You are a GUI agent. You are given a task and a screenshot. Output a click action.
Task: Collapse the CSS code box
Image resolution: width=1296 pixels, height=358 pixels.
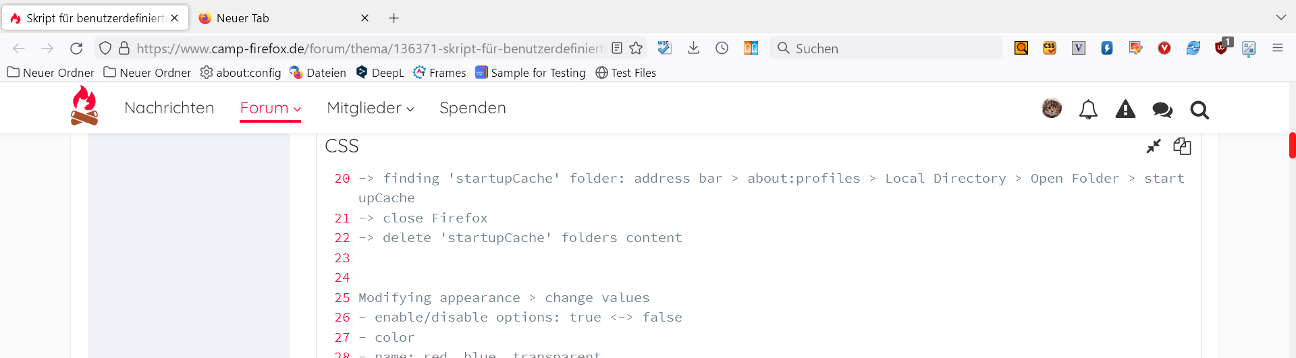[1154, 146]
